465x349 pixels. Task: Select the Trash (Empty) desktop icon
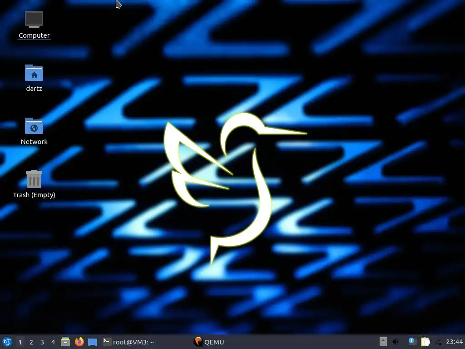click(34, 184)
